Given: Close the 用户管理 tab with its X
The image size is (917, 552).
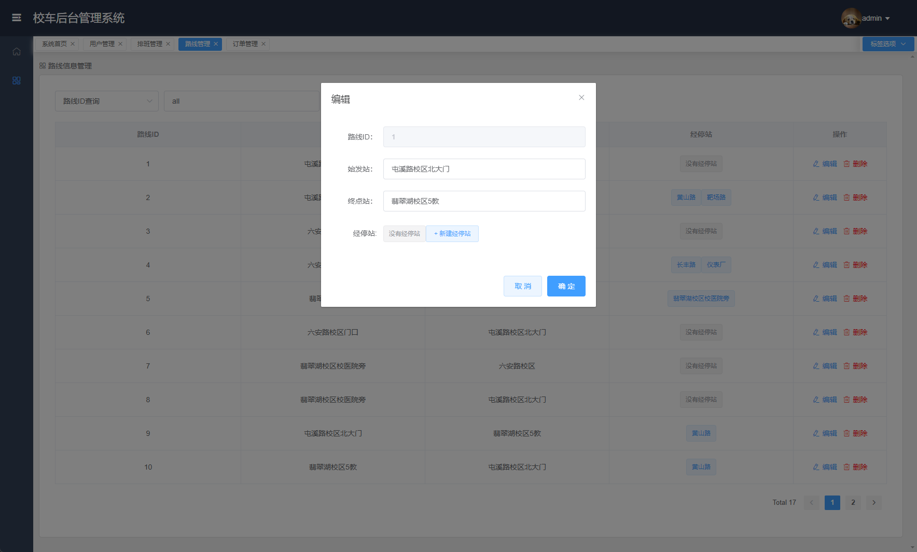Looking at the screenshot, I should (x=120, y=44).
